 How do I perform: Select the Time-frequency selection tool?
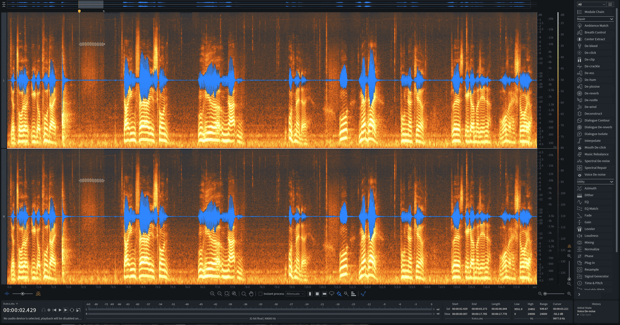[x=317, y=294]
